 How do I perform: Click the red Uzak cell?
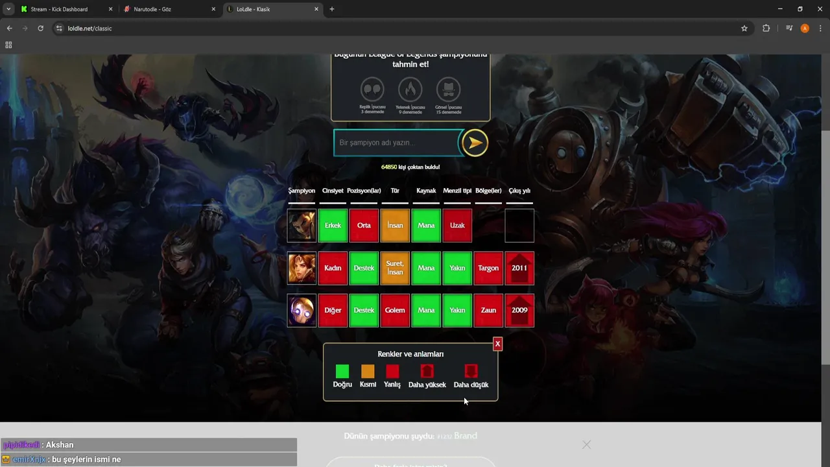point(457,226)
